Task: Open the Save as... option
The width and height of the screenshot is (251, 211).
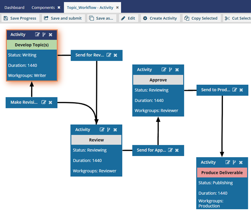Action: coord(102,18)
